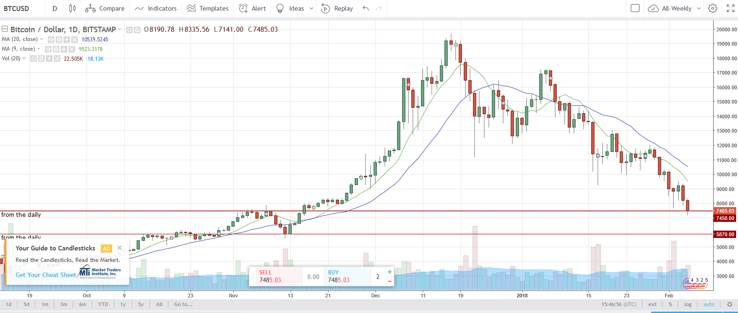Viewport: 738px width, 313px height.
Task: Open the Alert creation tool
Action: [252, 8]
